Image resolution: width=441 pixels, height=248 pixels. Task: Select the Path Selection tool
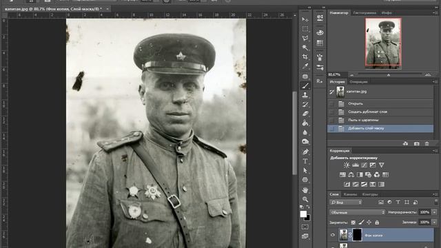(x=305, y=170)
